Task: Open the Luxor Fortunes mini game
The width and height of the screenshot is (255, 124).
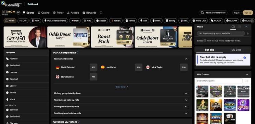Action: 216,105
